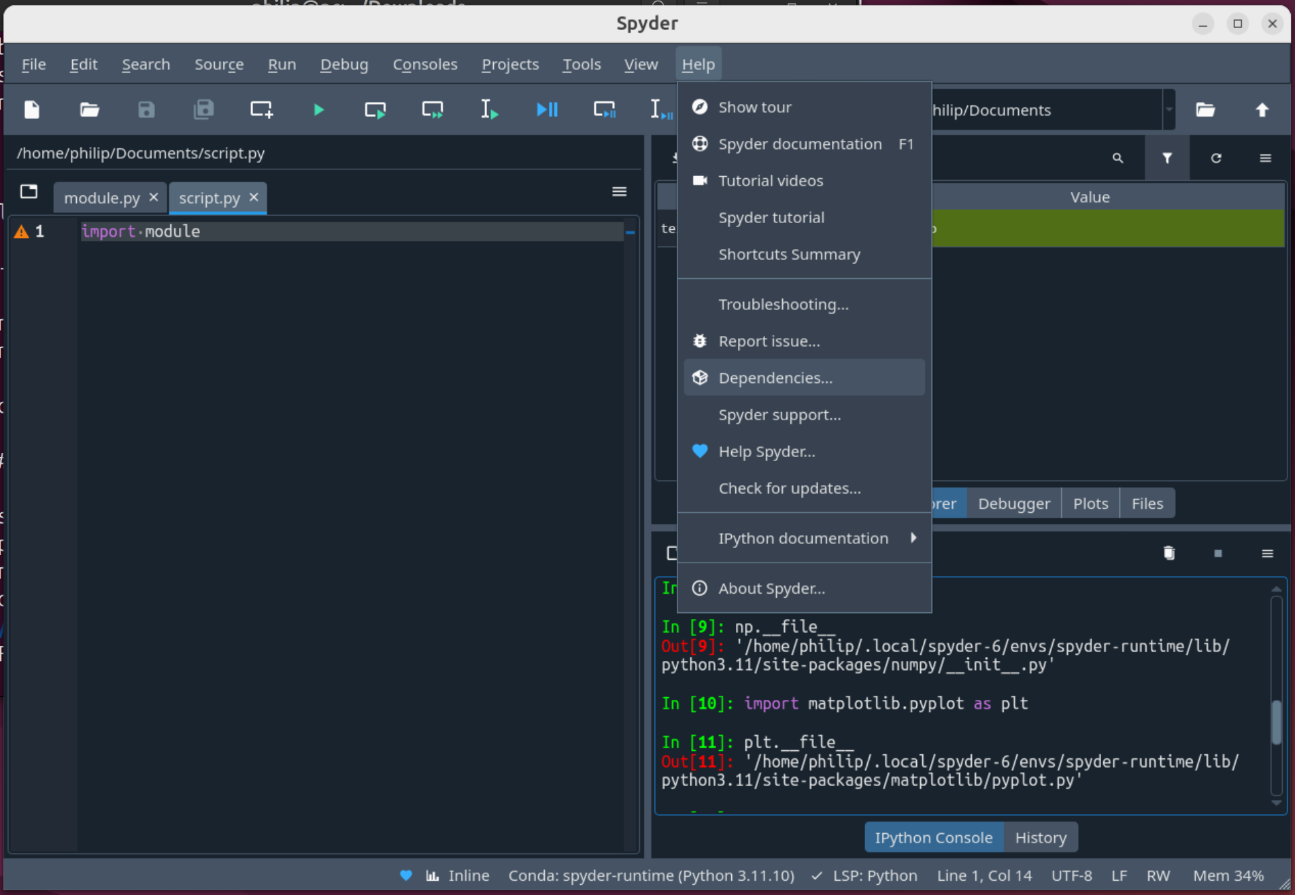1295x895 pixels.
Task: Debug cell toolbar icon
Action: (x=604, y=109)
